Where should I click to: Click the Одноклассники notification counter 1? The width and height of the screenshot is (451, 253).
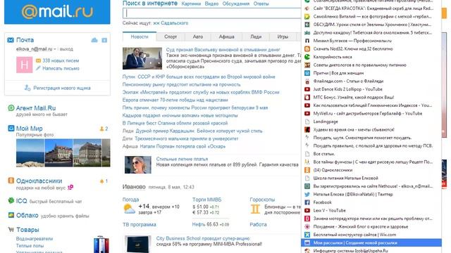(104, 181)
